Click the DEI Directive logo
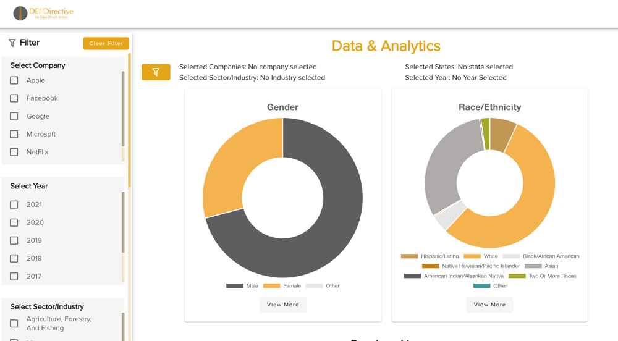 coord(43,13)
